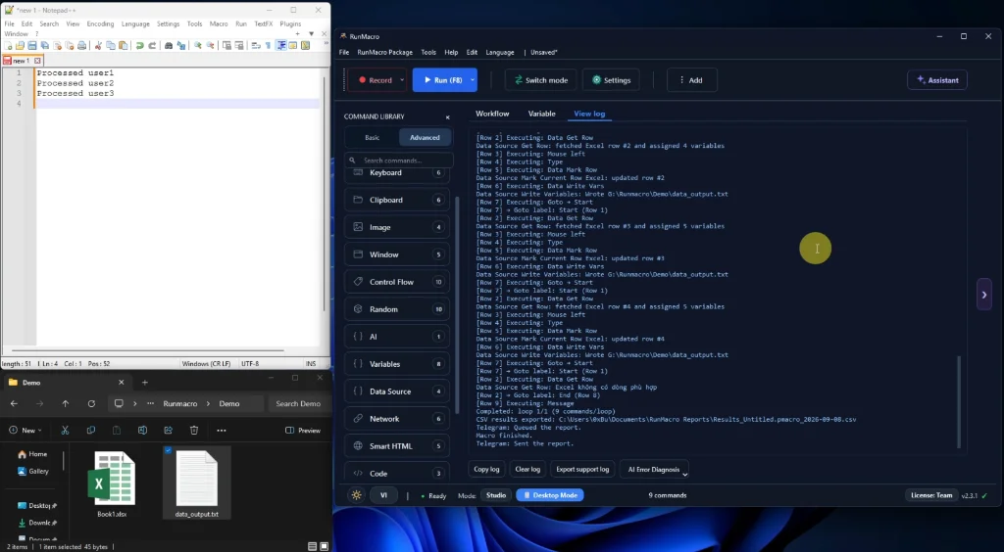The height and width of the screenshot is (552, 1004).
Task: Expand the Control Flow command category
Action: pyautogui.click(x=397, y=282)
